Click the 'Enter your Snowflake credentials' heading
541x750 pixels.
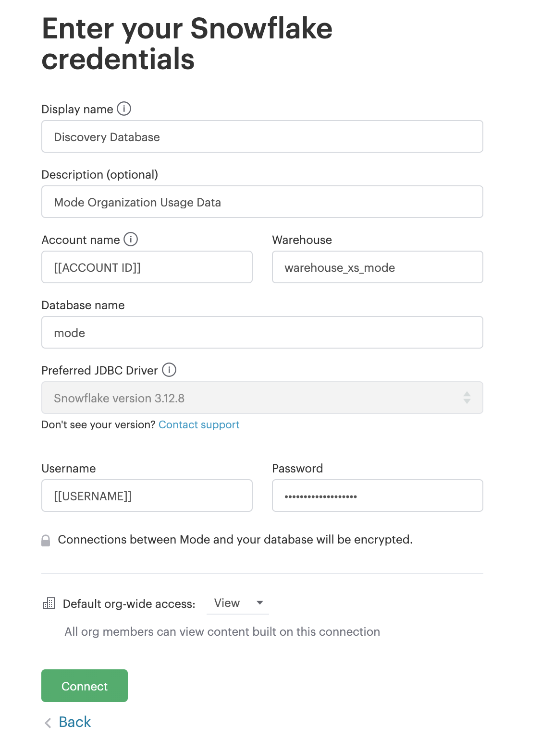click(x=187, y=44)
